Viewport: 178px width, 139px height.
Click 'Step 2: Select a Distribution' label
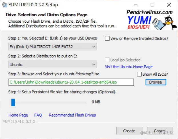[43, 56]
